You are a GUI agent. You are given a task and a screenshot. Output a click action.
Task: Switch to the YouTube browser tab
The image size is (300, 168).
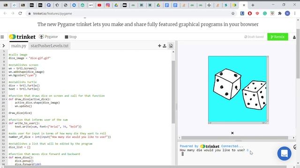tap(99, 5)
